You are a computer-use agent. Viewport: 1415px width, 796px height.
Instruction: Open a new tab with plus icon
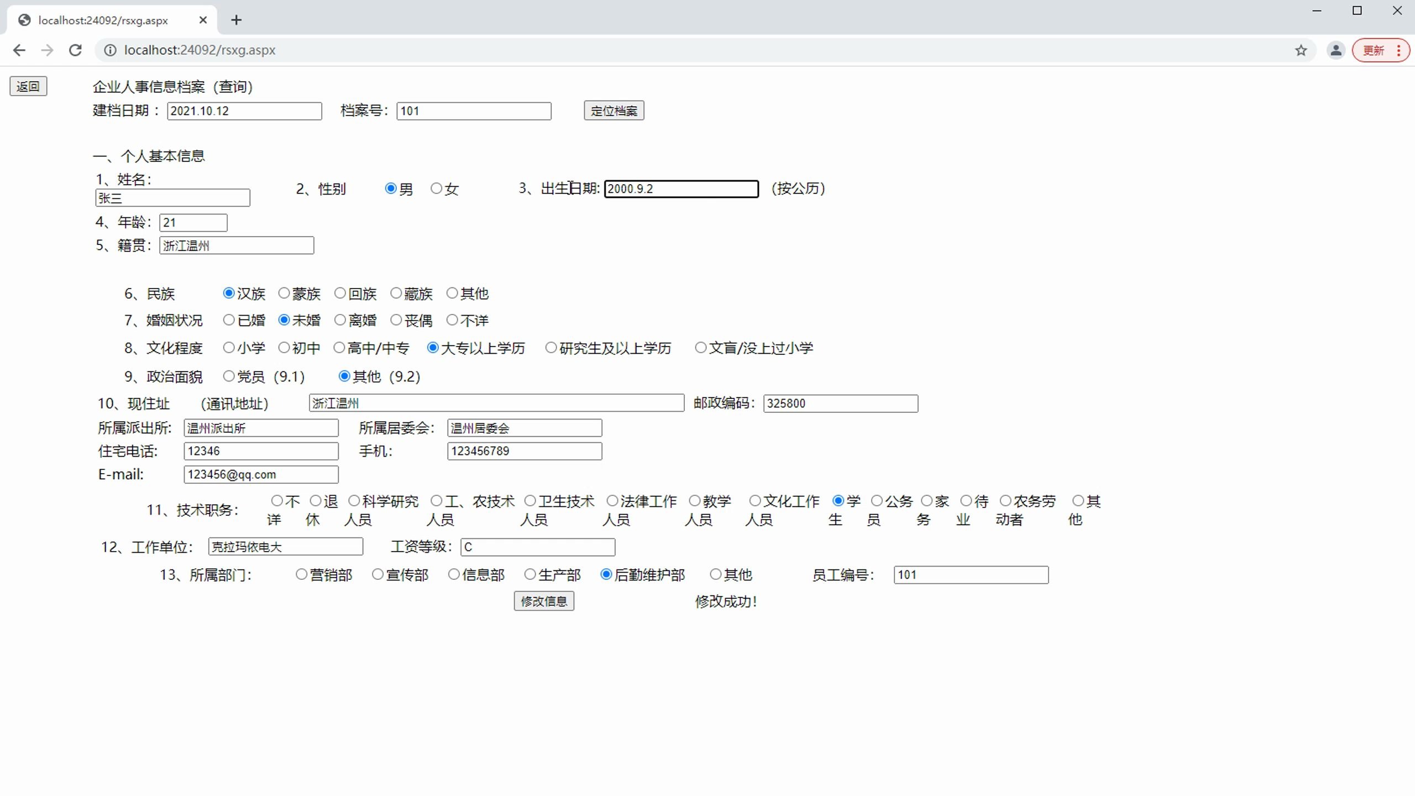[237, 20]
